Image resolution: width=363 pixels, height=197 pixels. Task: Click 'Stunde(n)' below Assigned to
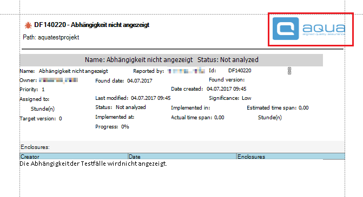[43, 109]
